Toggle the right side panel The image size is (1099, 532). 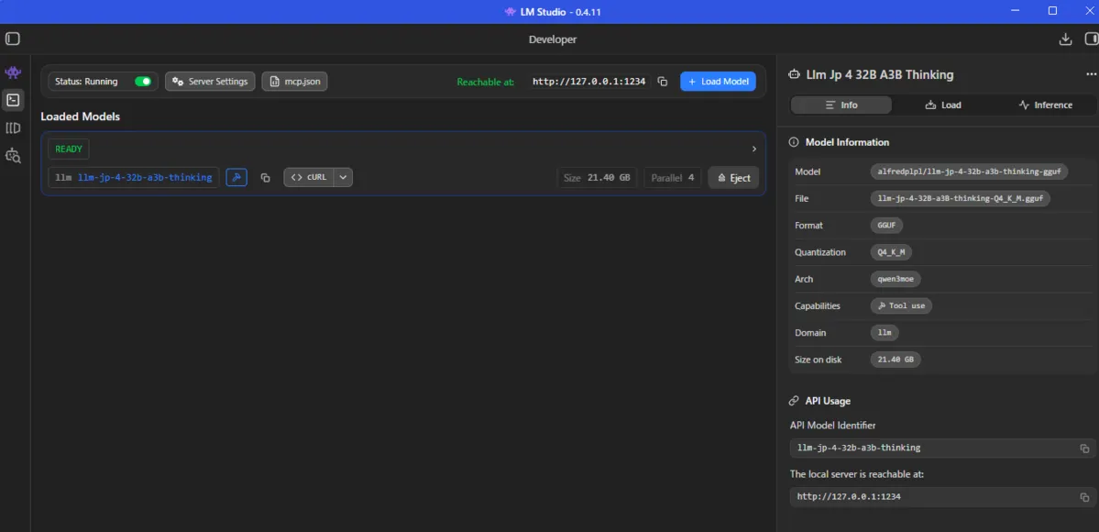tap(1091, 39)
